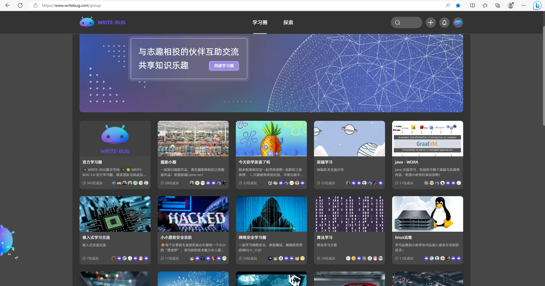Open the 官方学习圈 group title

[x=92, y=162]
